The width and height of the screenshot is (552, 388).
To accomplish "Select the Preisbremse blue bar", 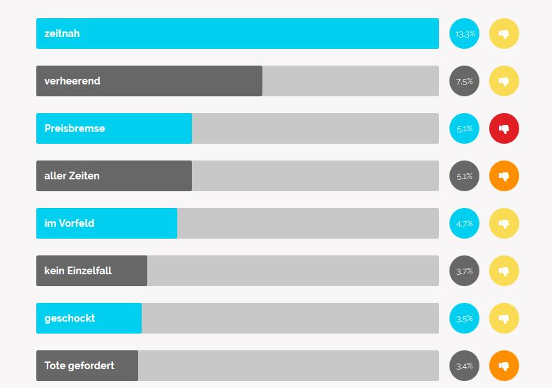I will [238, 128].
